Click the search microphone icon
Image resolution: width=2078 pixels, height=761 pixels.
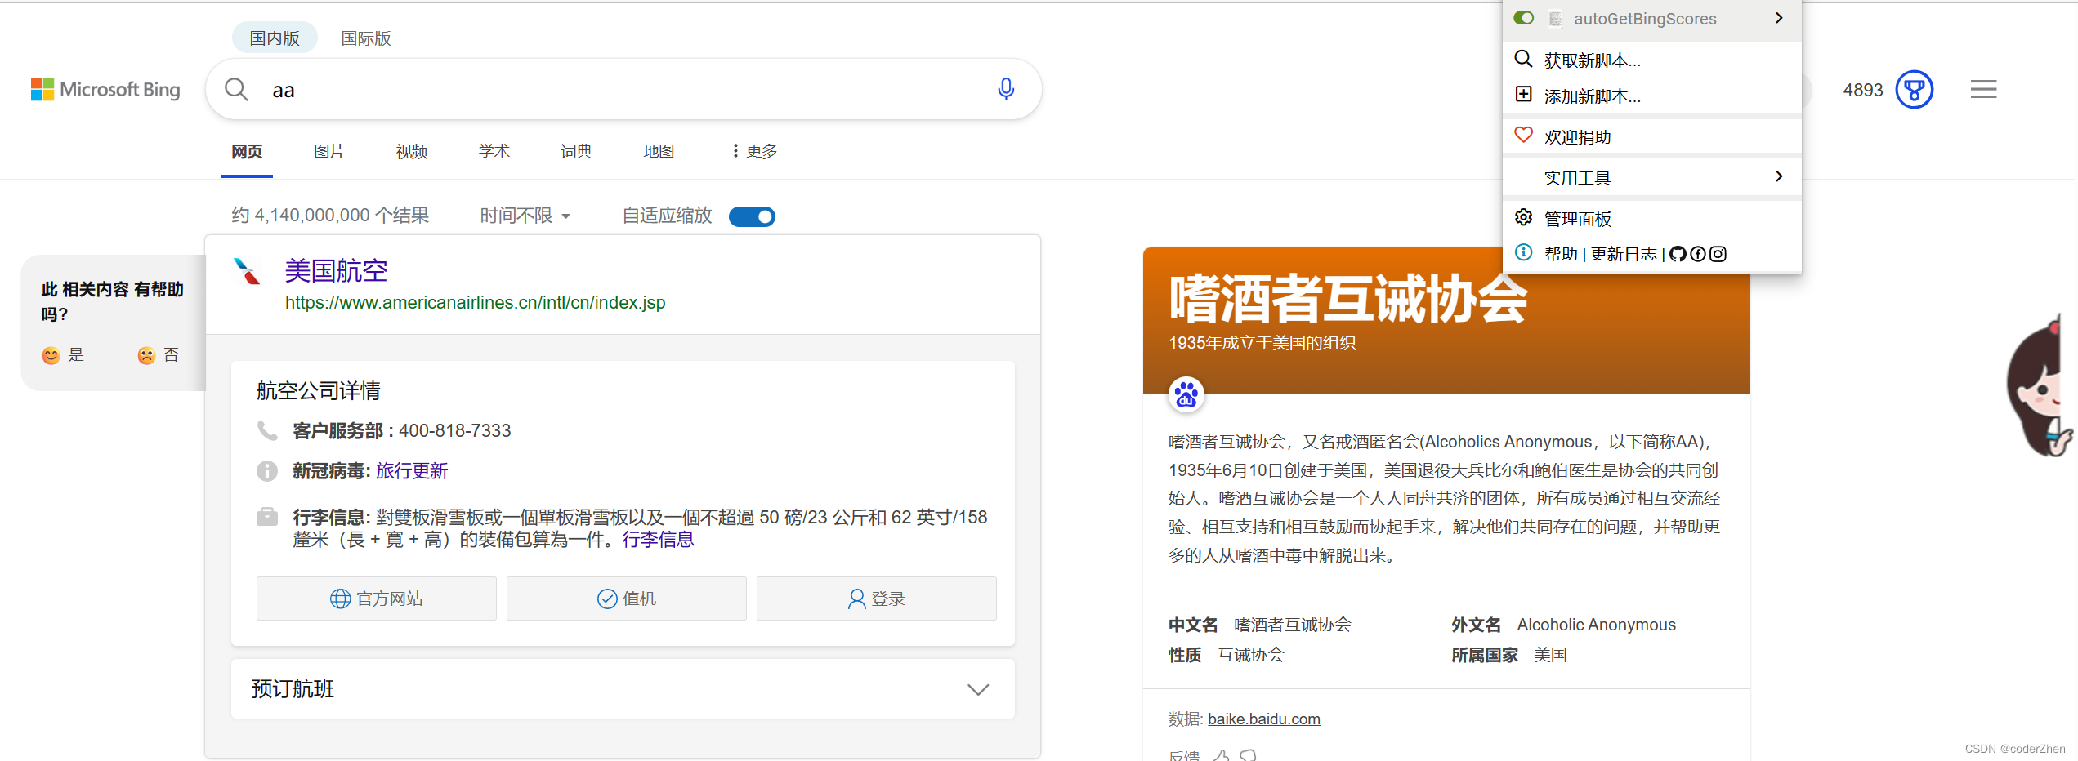1006,89
